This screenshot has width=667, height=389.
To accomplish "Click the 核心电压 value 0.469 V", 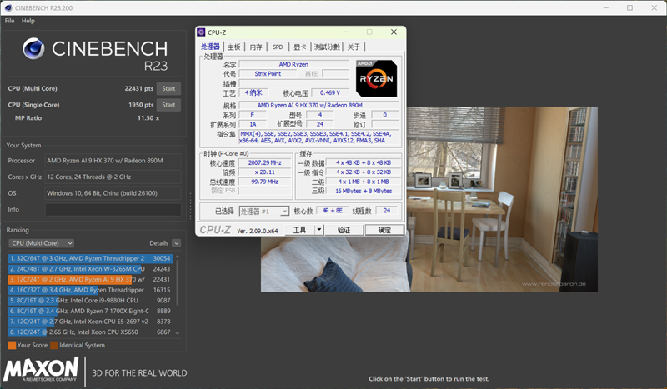I will click(x=330, y=92).
